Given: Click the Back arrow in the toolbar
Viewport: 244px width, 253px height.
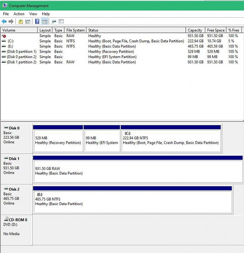Looking at the screenshot, I should point(4,22).
